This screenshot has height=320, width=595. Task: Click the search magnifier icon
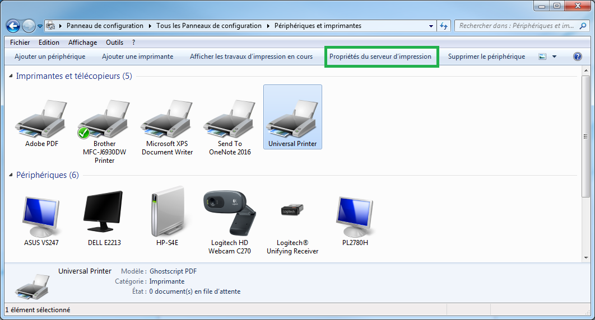coord(583,26)
